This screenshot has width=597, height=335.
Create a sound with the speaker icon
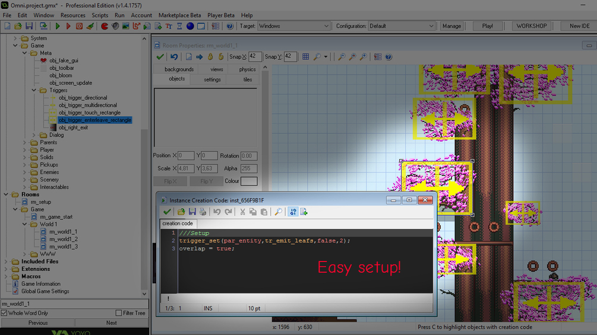tap(115, 26)
